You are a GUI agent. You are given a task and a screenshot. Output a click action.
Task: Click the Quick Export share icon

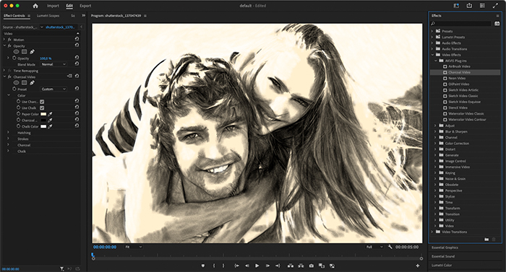tap(469, 6)
